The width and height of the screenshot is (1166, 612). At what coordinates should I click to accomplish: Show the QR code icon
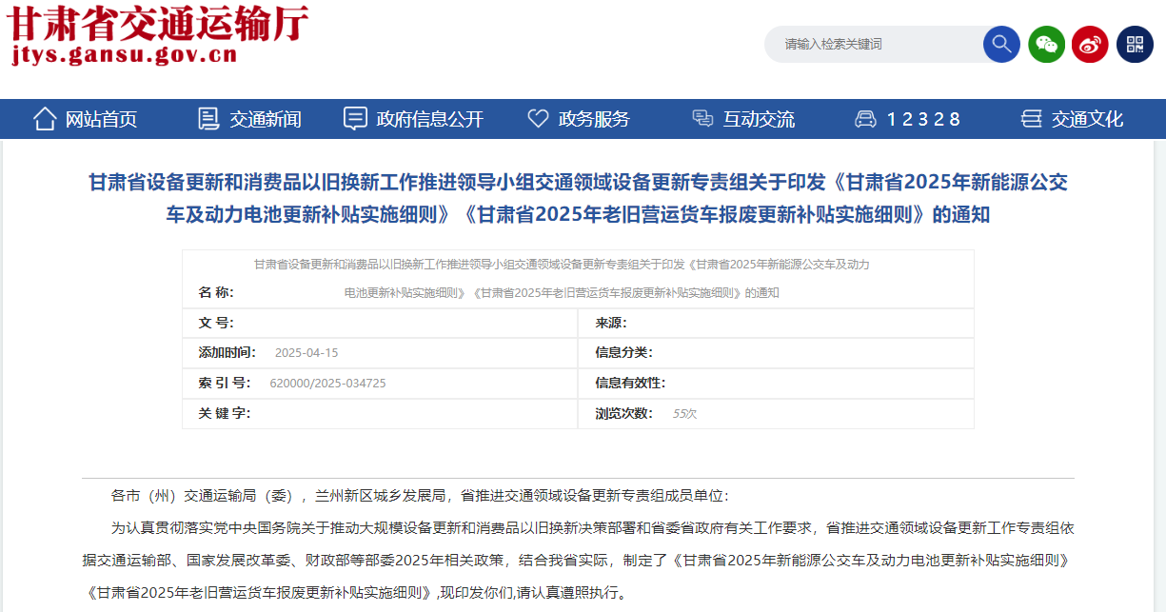tap(1135, 44)
